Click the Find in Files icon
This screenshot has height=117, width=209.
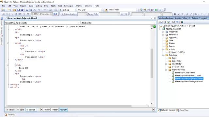[106, 10]
